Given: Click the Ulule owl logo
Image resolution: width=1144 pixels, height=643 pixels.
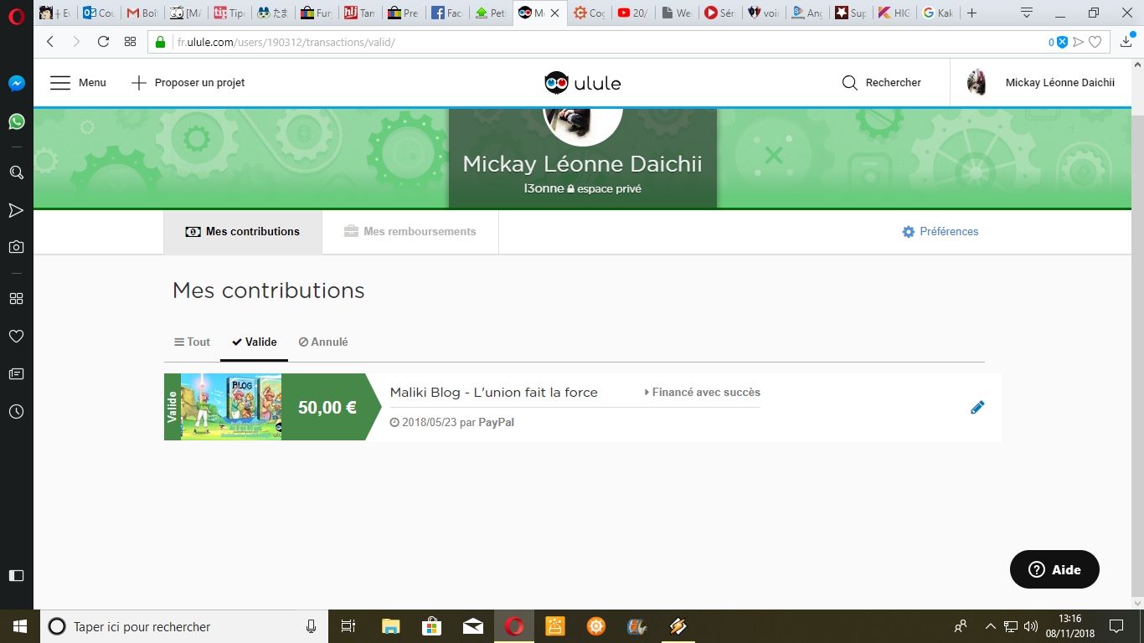Looking at the screenshot, I should [582, 83].
